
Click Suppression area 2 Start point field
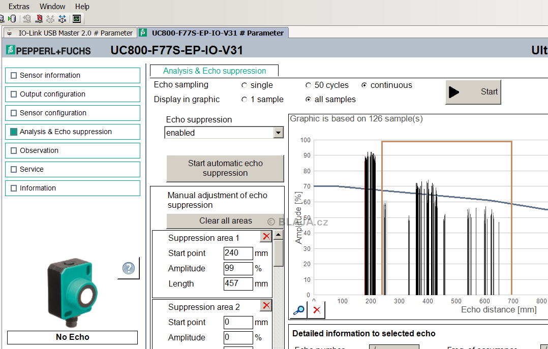[x=238, y=323]
